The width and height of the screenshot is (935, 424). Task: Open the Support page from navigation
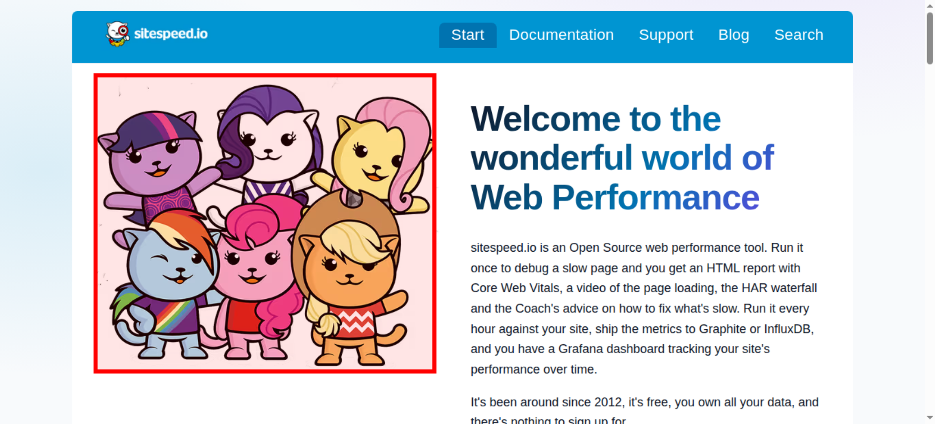(666, 35)
